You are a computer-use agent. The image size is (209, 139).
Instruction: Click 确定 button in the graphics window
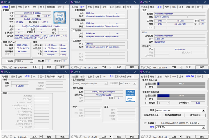(x=132, y=137)
